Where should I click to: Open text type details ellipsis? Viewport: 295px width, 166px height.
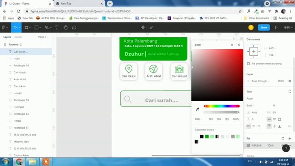point(289,126)
